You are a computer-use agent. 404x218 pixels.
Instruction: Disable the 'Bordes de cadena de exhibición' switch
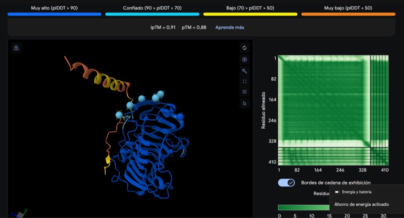(x=286, y=183)
